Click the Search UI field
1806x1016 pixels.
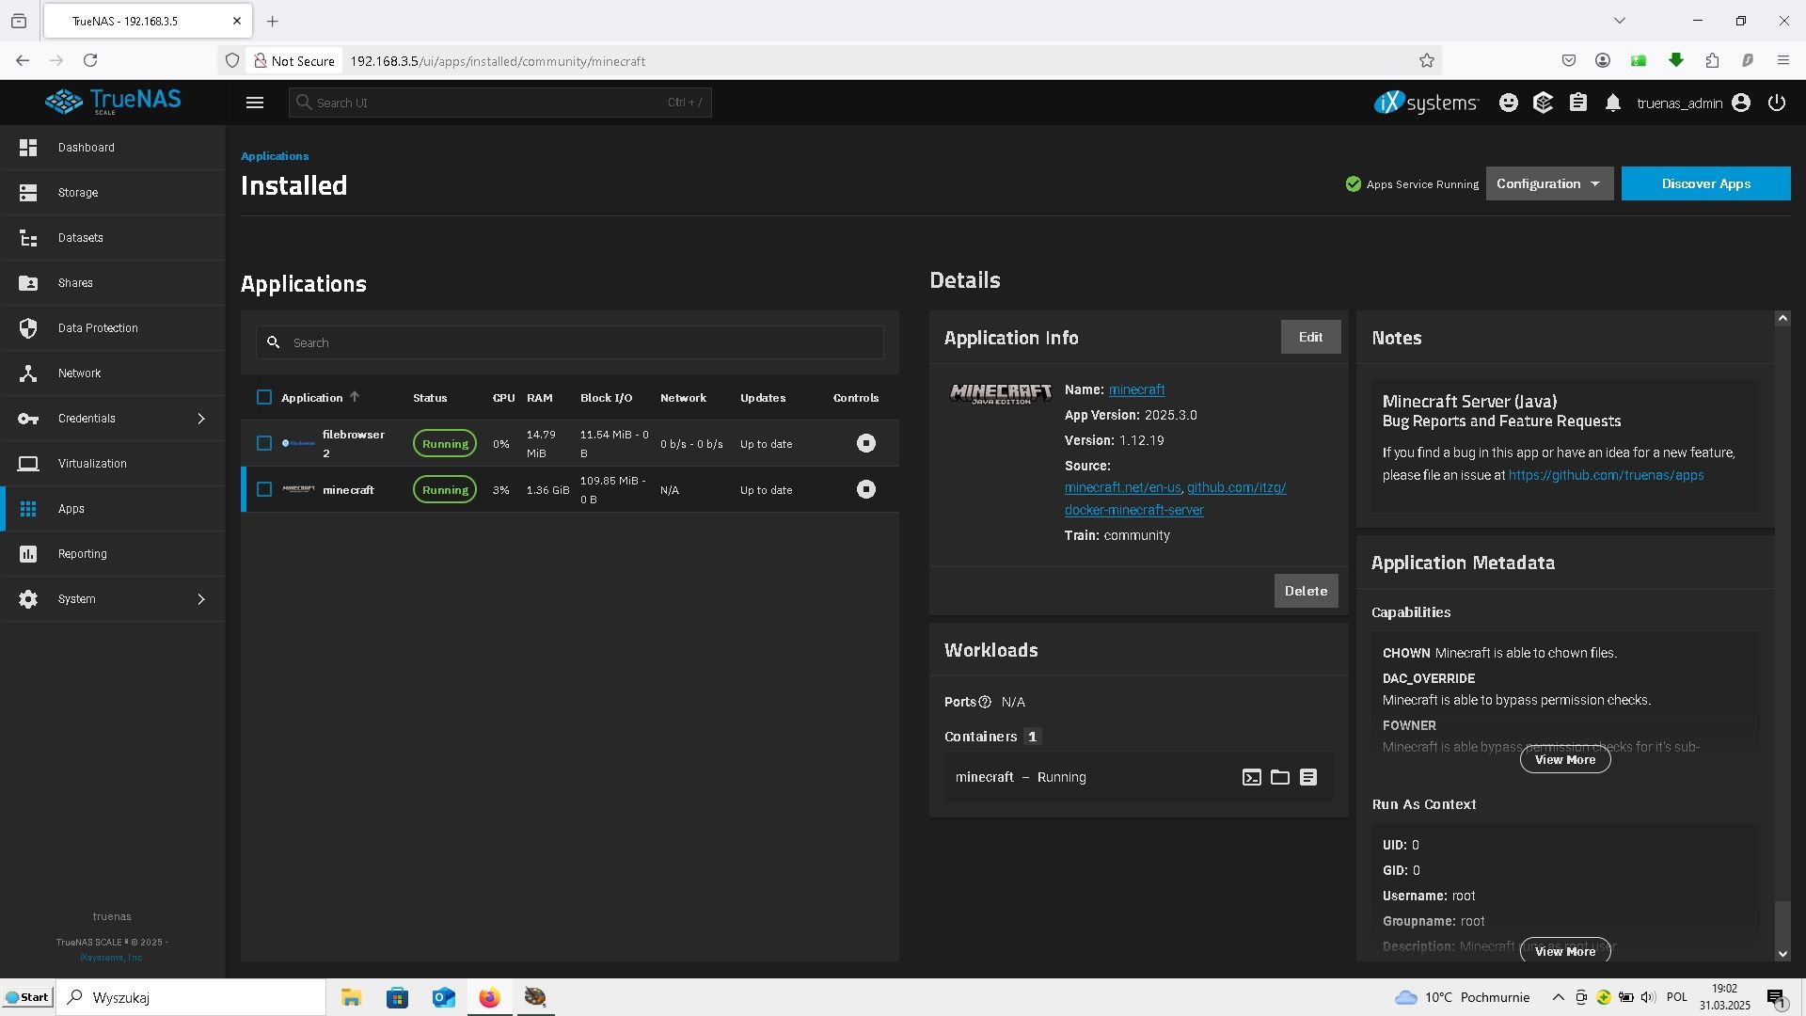click(x=499, y=103)
